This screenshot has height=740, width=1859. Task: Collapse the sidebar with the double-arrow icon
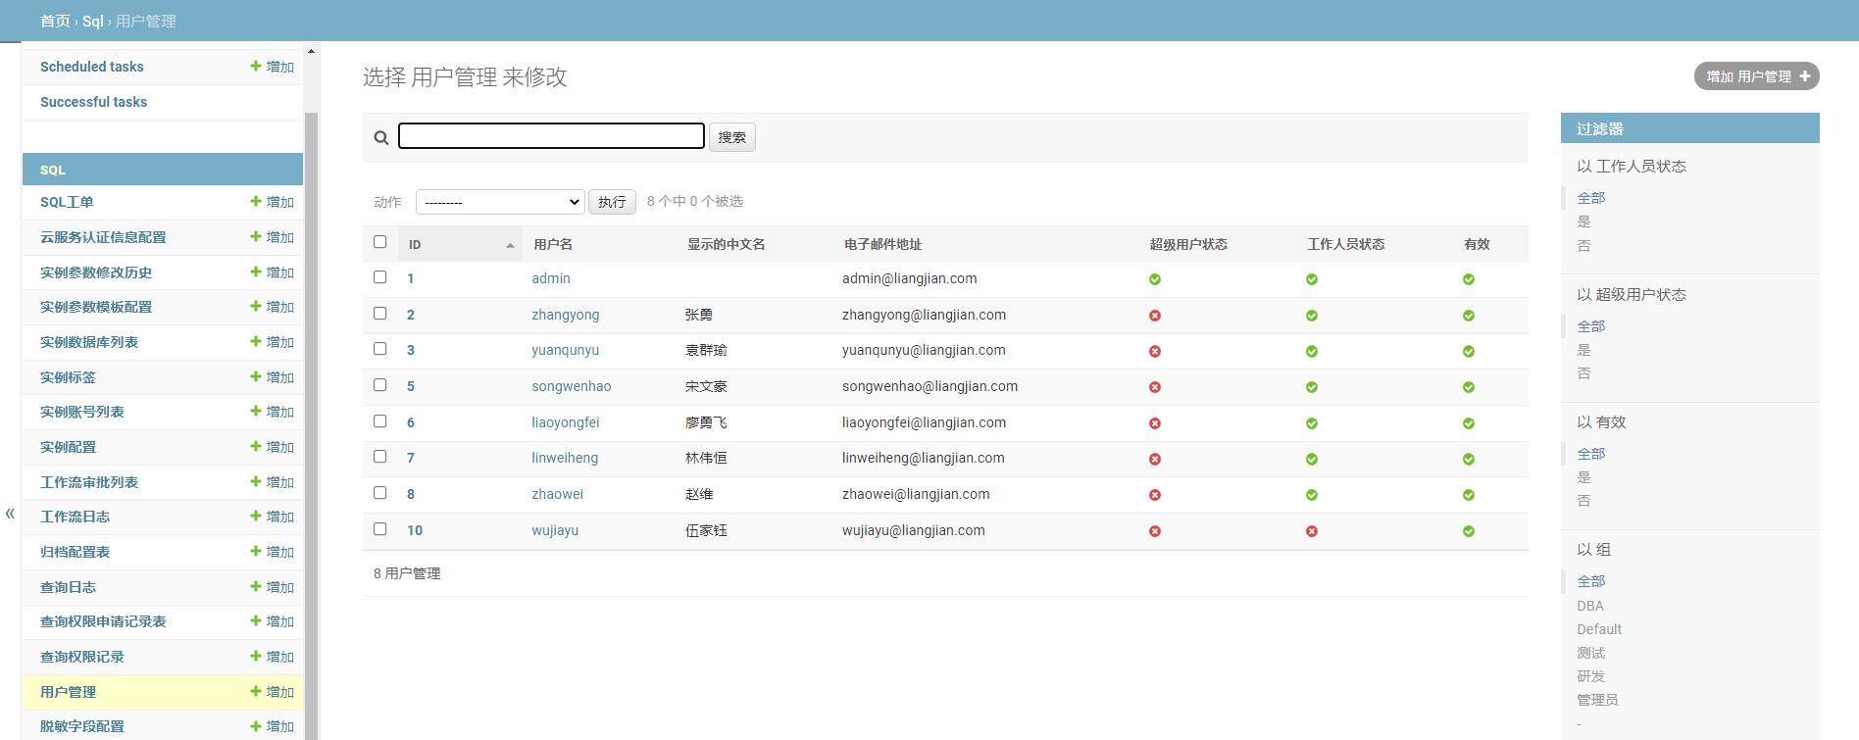(10, 514)
